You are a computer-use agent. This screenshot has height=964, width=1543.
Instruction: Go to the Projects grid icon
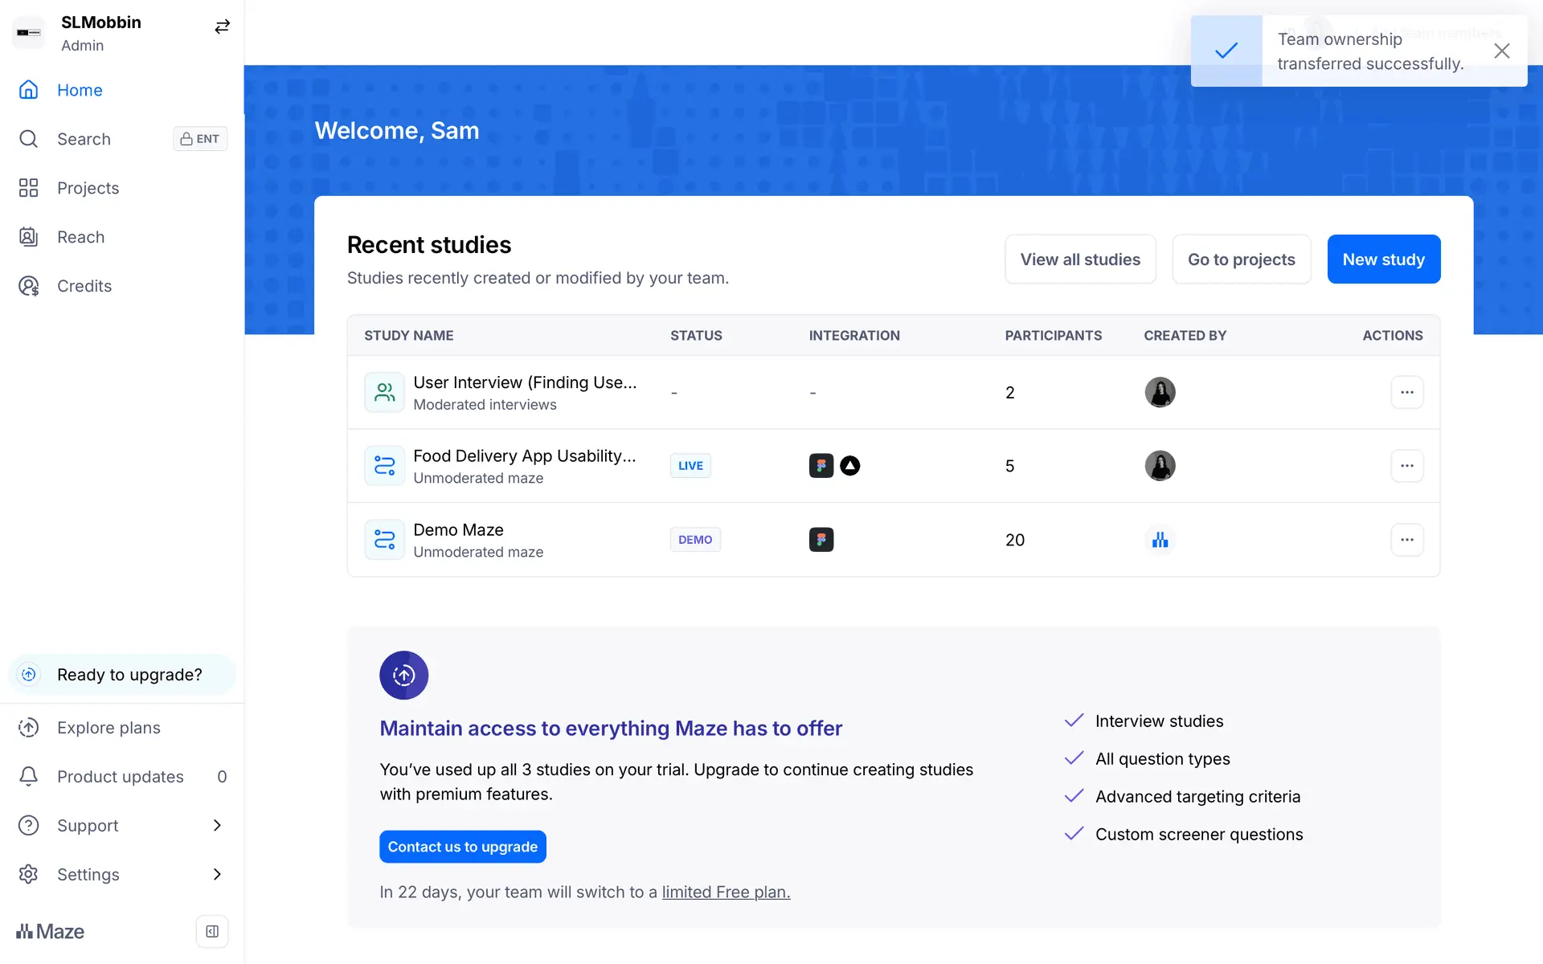pyautogui.click(x=29, y=188)
